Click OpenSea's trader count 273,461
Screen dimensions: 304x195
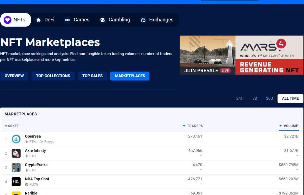point(195,136)
